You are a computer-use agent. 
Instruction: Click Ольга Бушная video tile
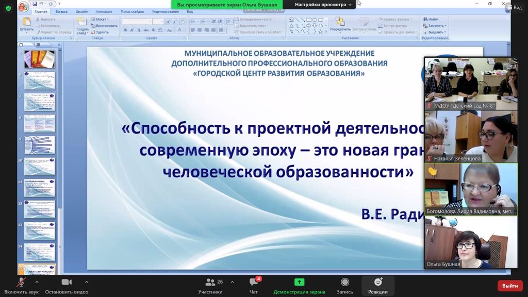tap(471, 242)
